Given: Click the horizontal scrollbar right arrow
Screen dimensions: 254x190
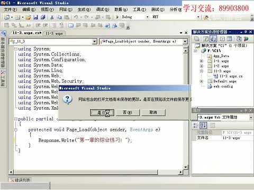Looking at the screenshot, I should point(180,172).
